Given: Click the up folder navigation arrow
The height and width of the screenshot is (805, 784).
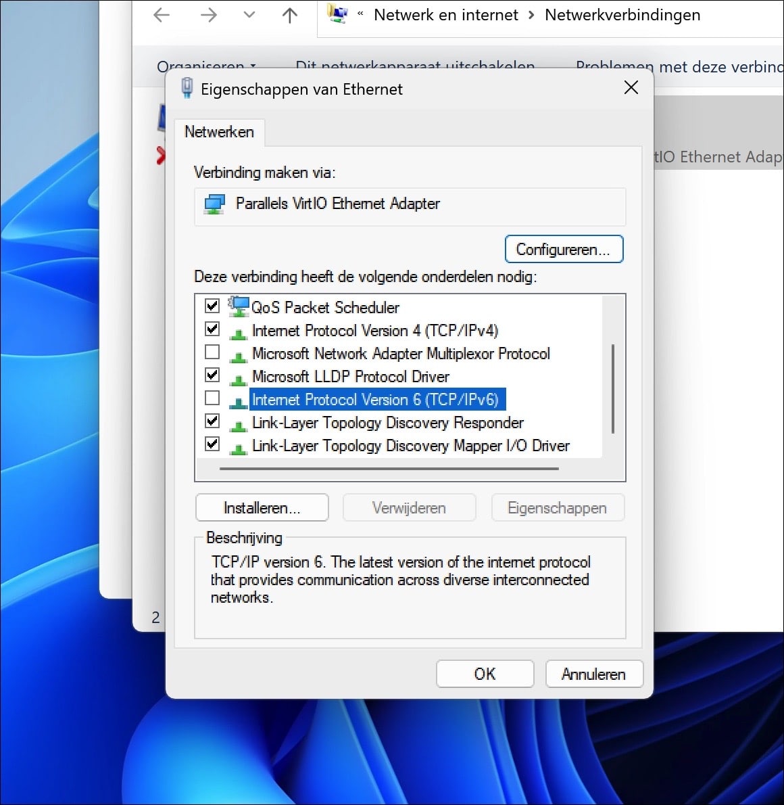Looking at the screenshot, I should (289, 14).
